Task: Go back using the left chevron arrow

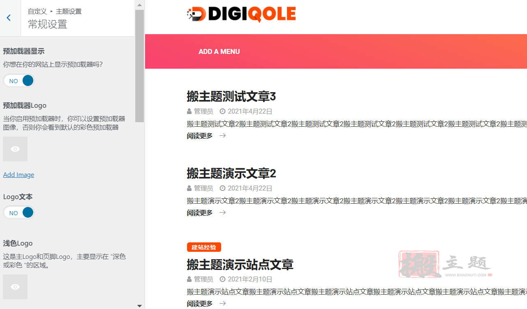Action: [9, 18]
